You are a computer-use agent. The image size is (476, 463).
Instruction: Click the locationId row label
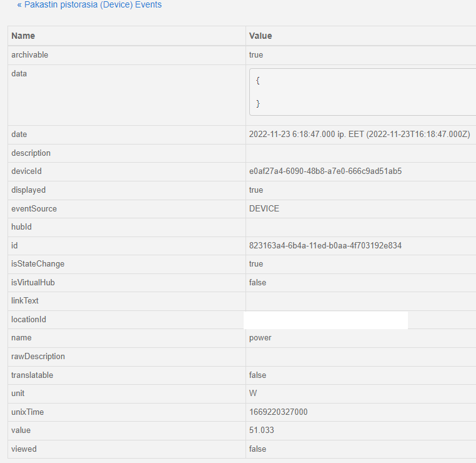(x=29, y=320)
